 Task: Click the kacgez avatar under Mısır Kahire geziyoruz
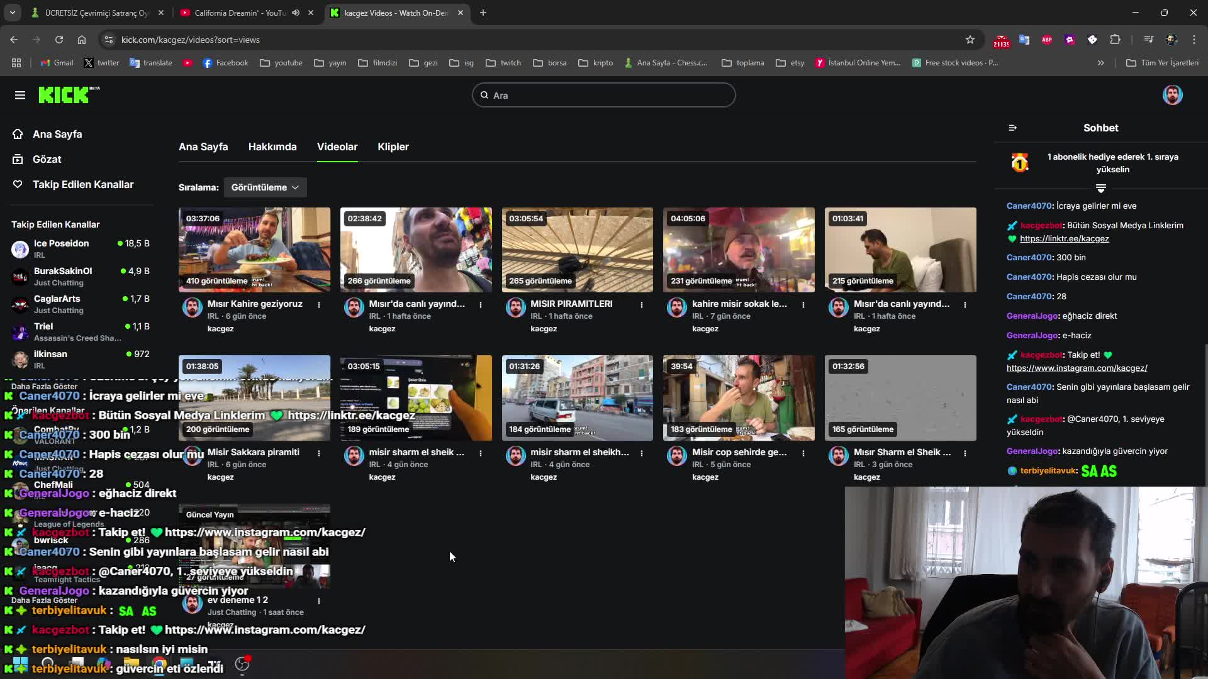193,307
